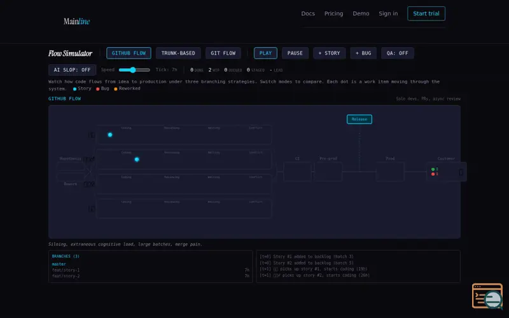The width and height of the screenshot is (509, 318).
Task: Click the '0 STAGED' stat
Action: [256, 70]
